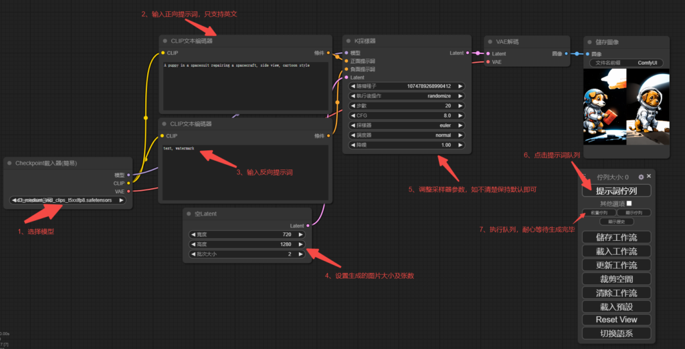Increase 寬度 with its right arrow
The width and height of the screenshot is (685, 349).
(x=300, y=235)
